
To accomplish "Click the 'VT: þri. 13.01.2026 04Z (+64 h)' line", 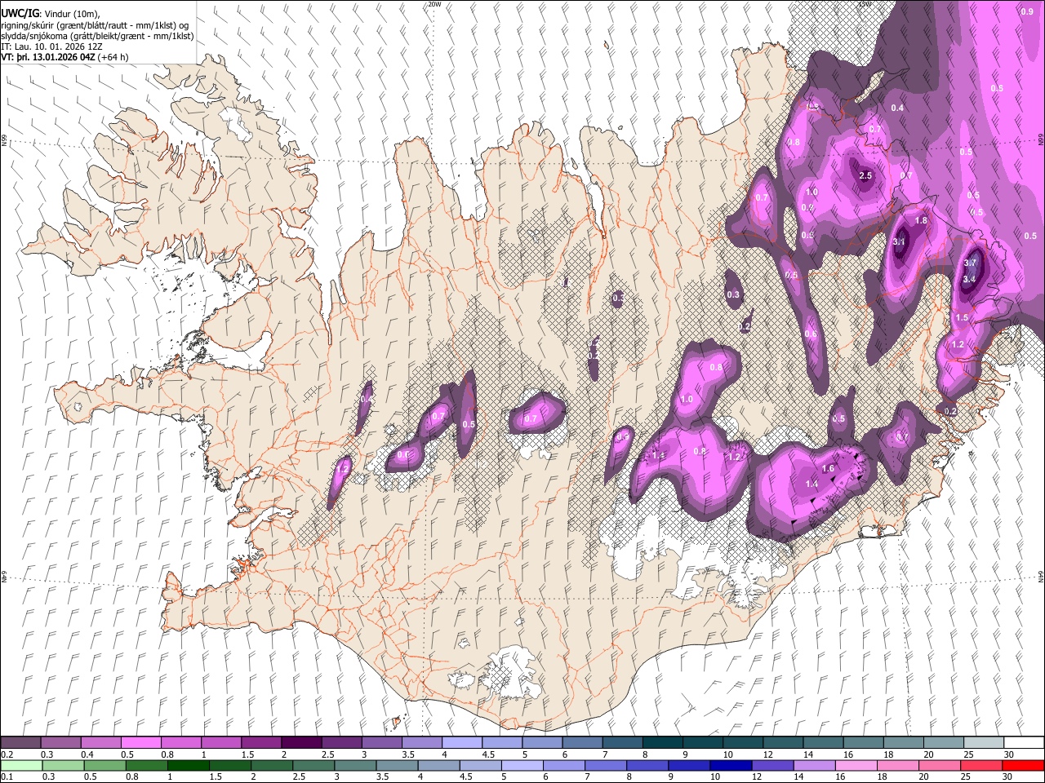I will [x=64, y=58].
